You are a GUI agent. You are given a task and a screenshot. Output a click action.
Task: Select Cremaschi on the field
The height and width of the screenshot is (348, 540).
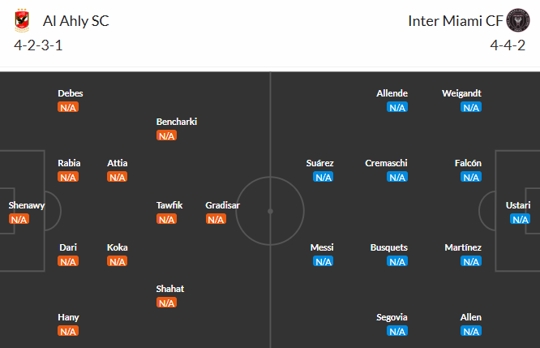[x=386, y=163]
